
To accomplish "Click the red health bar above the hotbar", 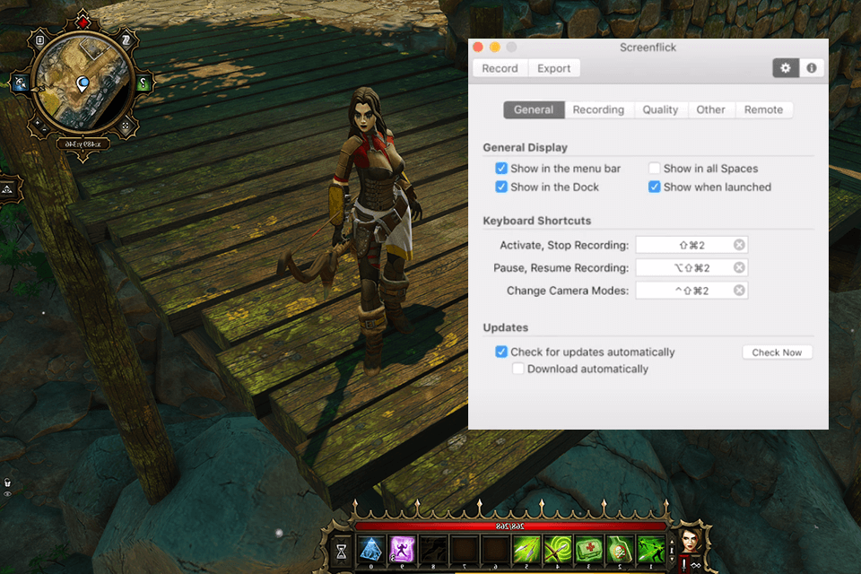I will 510,526.
